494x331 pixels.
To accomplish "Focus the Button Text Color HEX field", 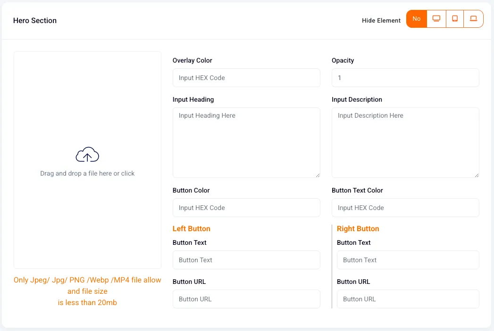I will pyautogui.click(x=405, y=208).
